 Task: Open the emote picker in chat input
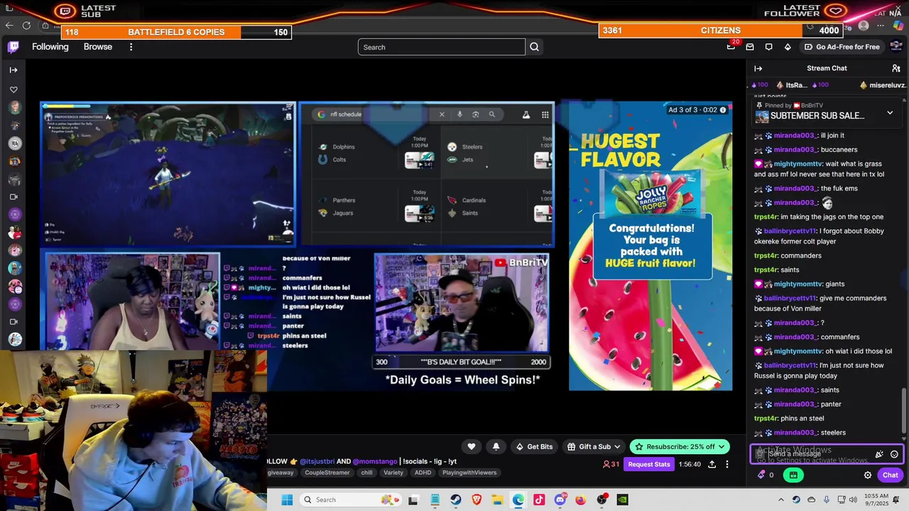pos(894,454)
